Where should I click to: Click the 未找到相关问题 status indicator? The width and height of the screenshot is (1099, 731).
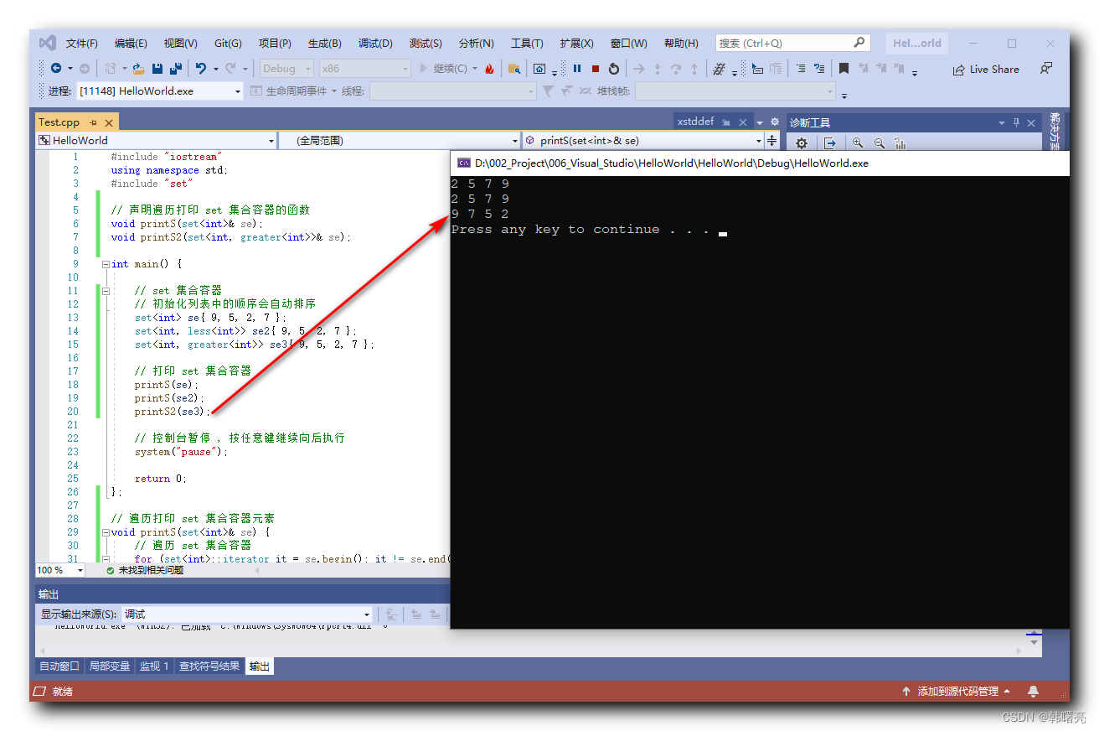(145, 570)
